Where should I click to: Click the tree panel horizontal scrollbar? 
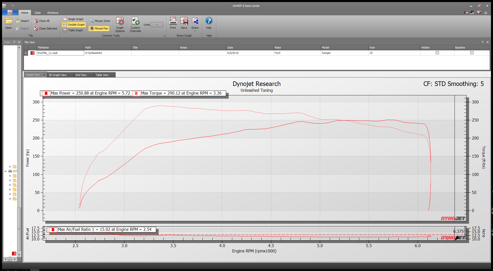(10, 259)
